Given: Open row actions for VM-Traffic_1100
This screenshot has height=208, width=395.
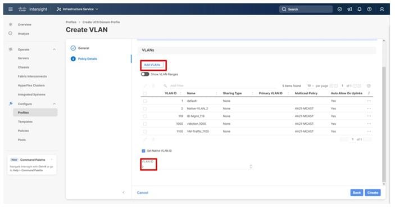Looking at the screenshot, I should click(x=369, y=132).
